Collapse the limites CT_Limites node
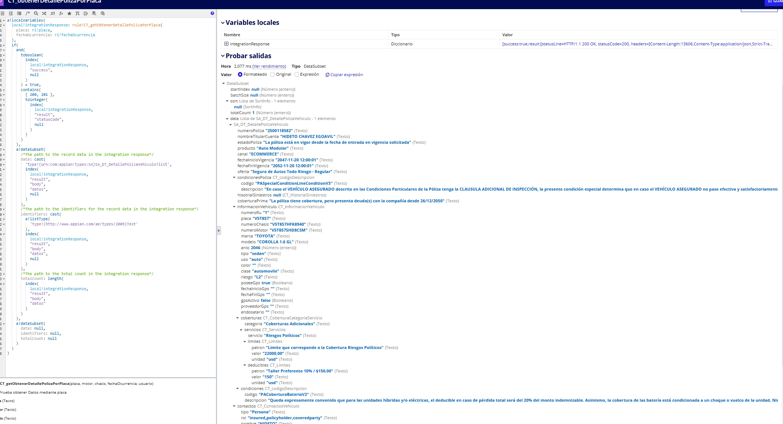 [x=245, y=341]
